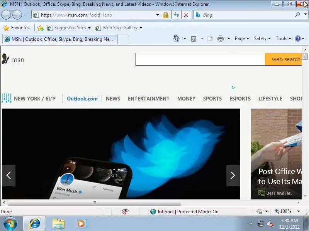
Task: Open the Outlook.com link
Action: click(x=82, y=99)
